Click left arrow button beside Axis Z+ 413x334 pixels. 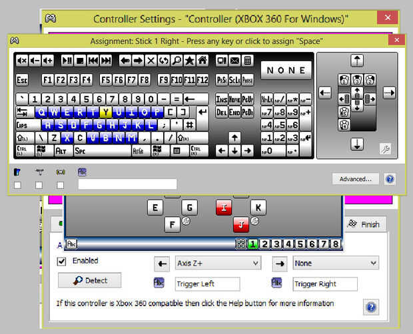pyautogui.click(x=162, y=263)
